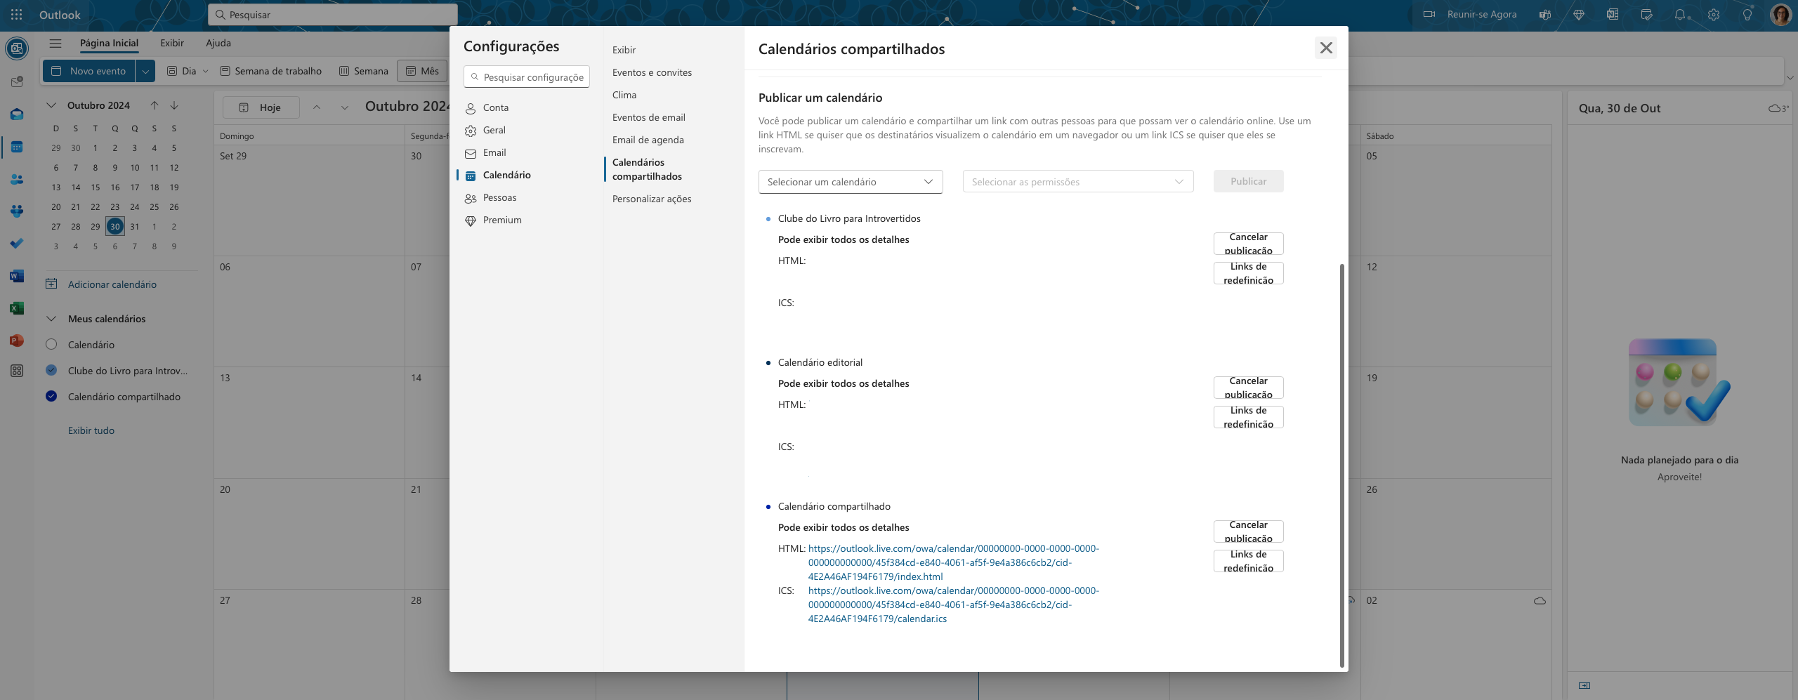Open the ICS link for Calendário compartilhado
Image resolution: width=1798 pixels, height=700 pixels.
click(x=952, y=605)
